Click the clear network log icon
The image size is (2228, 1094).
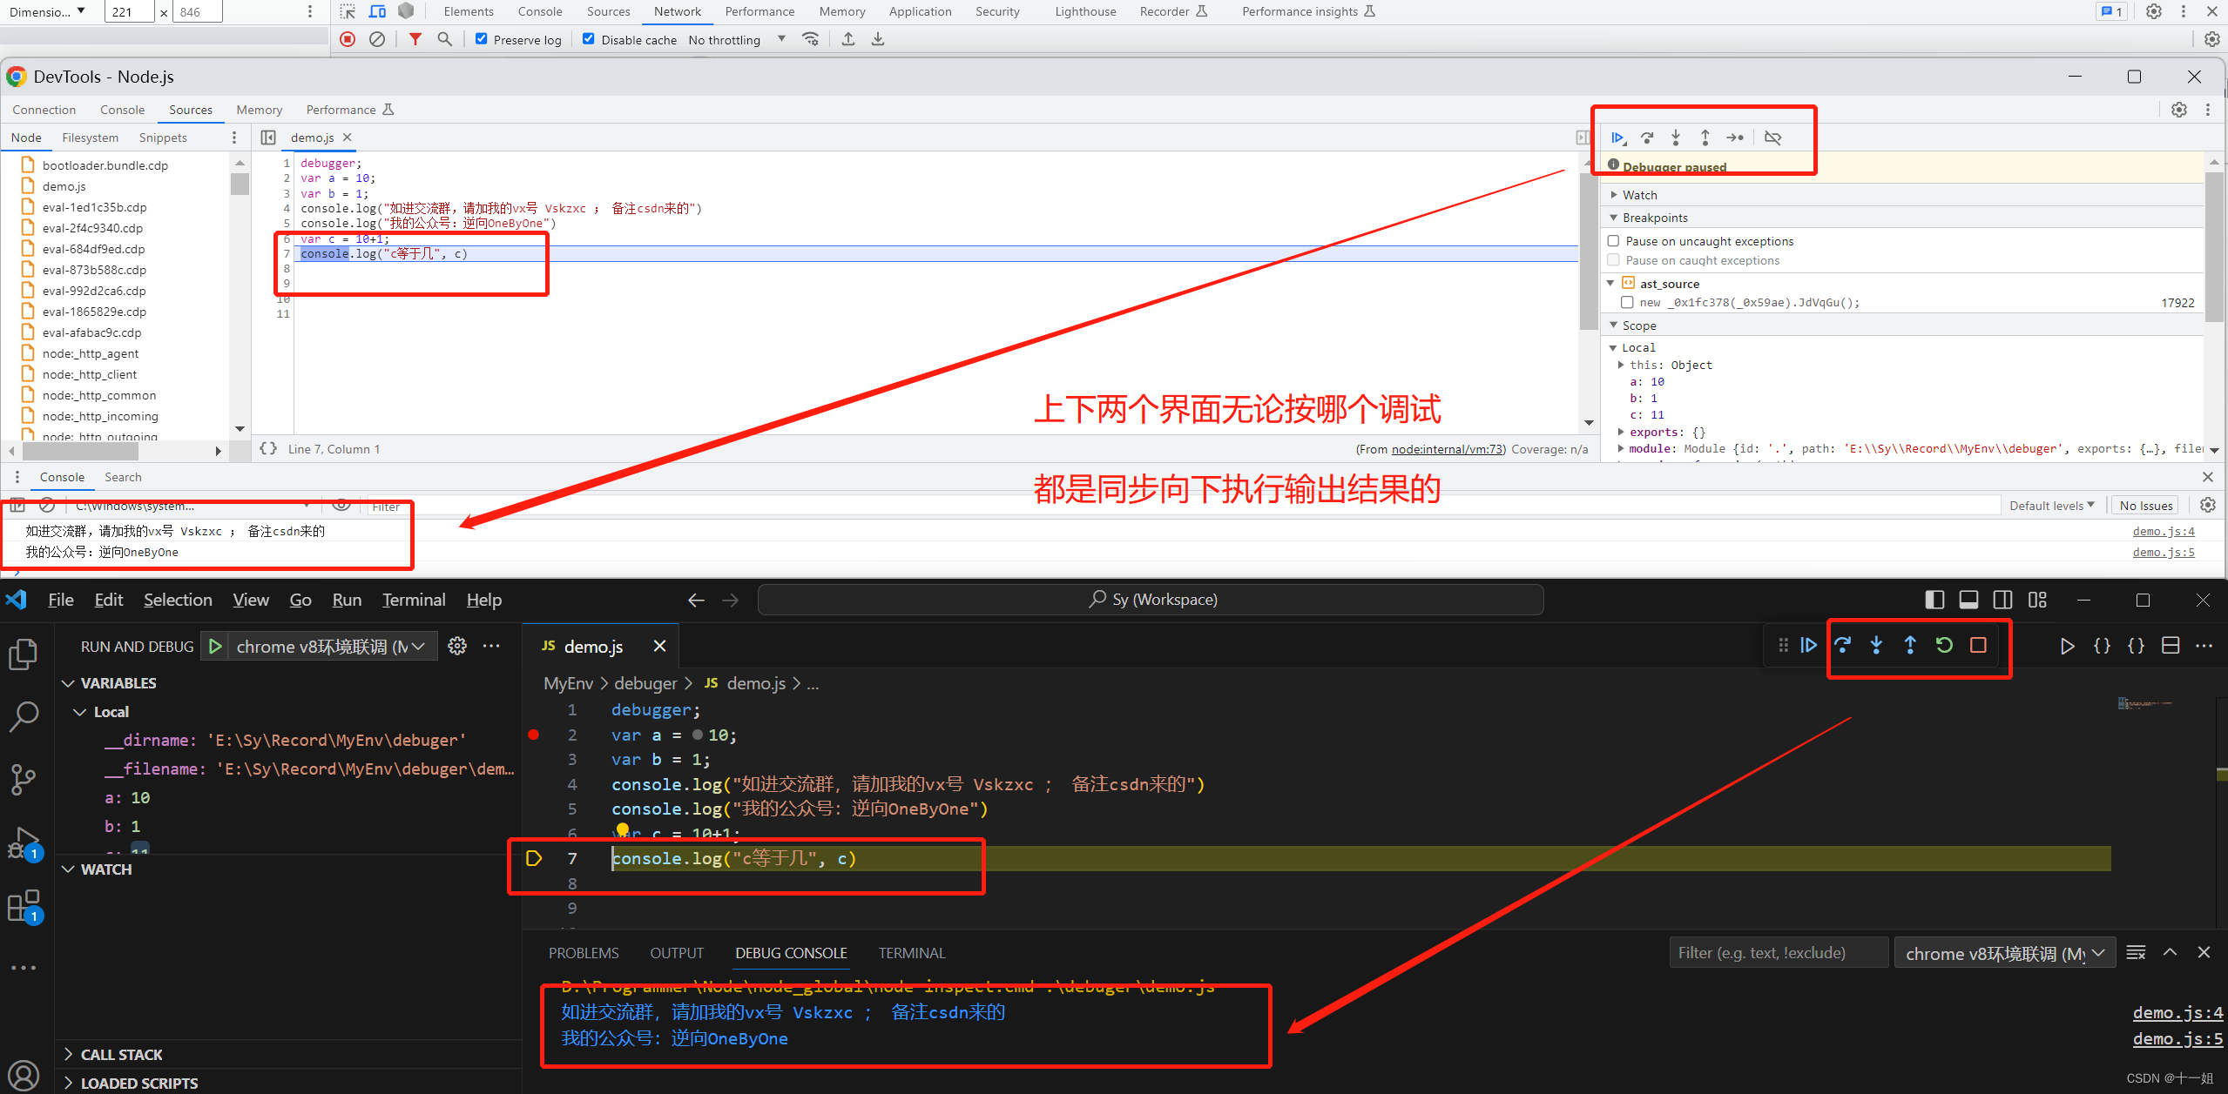coord(377,39)
